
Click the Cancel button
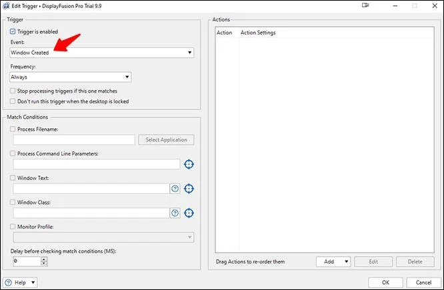point(423,283)
